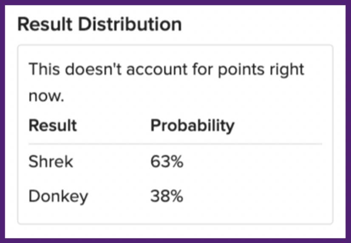Click the Result column header
The image size is (351, 243).
coord(53,126)
